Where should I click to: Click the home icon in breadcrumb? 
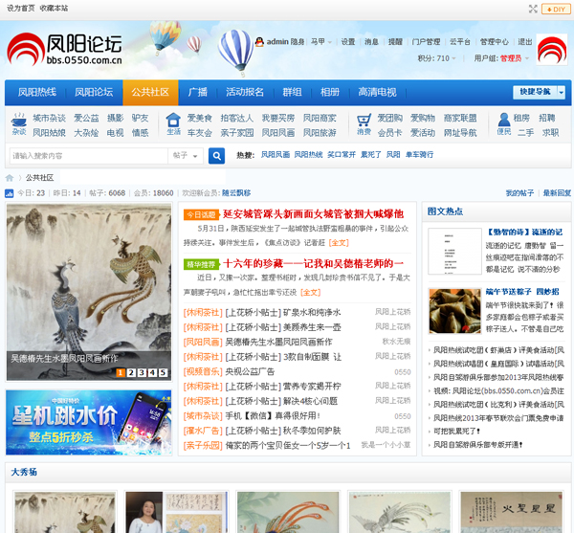point(10,178)
